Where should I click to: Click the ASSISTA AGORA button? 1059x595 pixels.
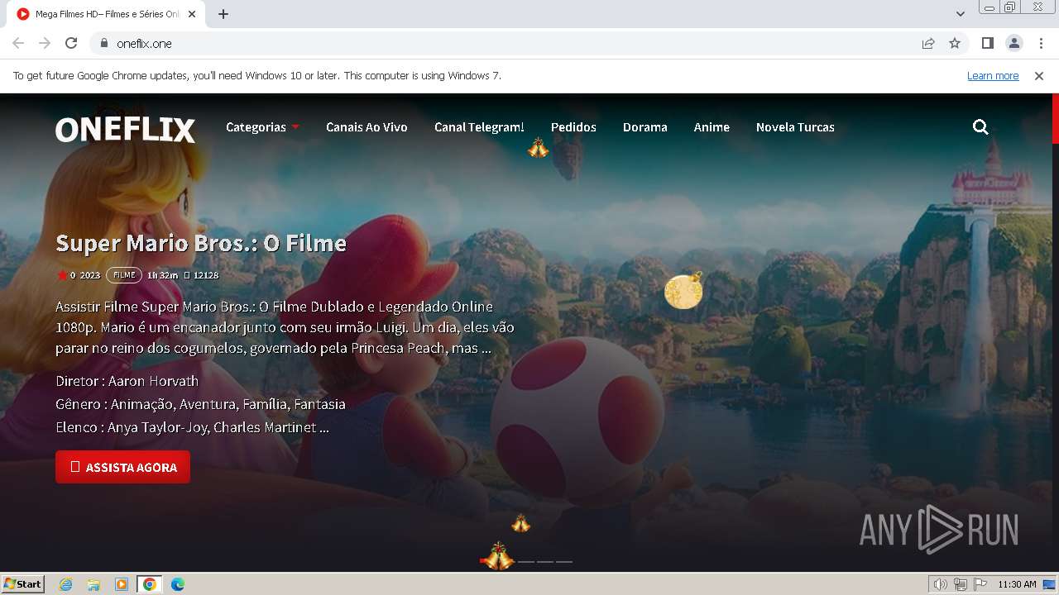122,467
